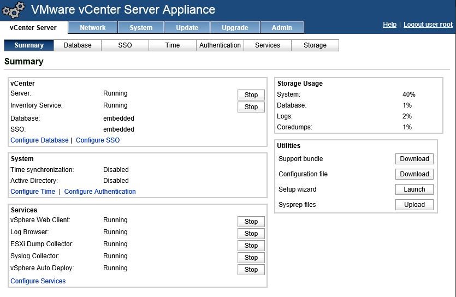Upload Sysprep files
Viewport: 456px width, 297px height.
414,205
